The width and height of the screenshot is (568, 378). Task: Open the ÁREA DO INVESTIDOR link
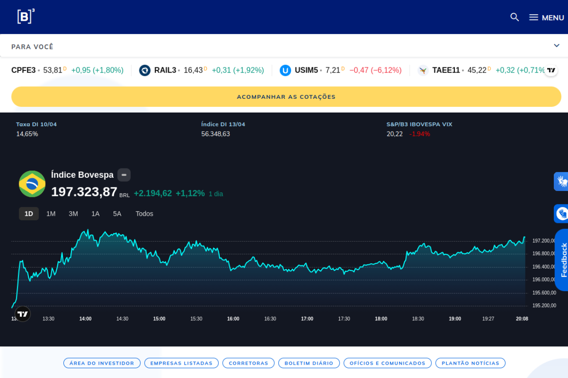click(102, 363)
